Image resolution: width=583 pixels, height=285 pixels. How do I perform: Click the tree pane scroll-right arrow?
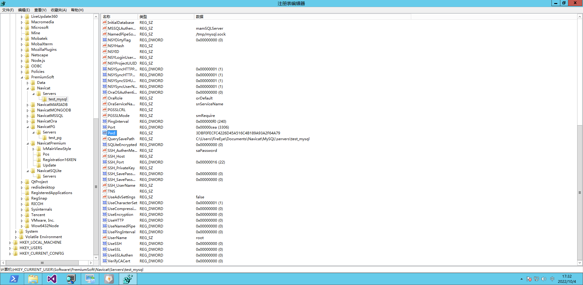91,263
